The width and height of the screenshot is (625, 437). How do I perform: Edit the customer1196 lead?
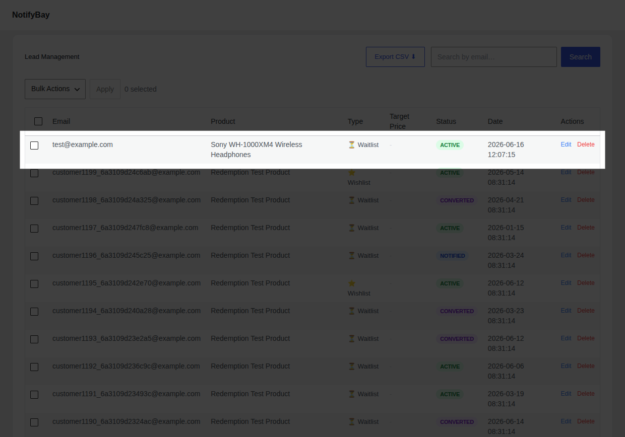tap(566, 255)
